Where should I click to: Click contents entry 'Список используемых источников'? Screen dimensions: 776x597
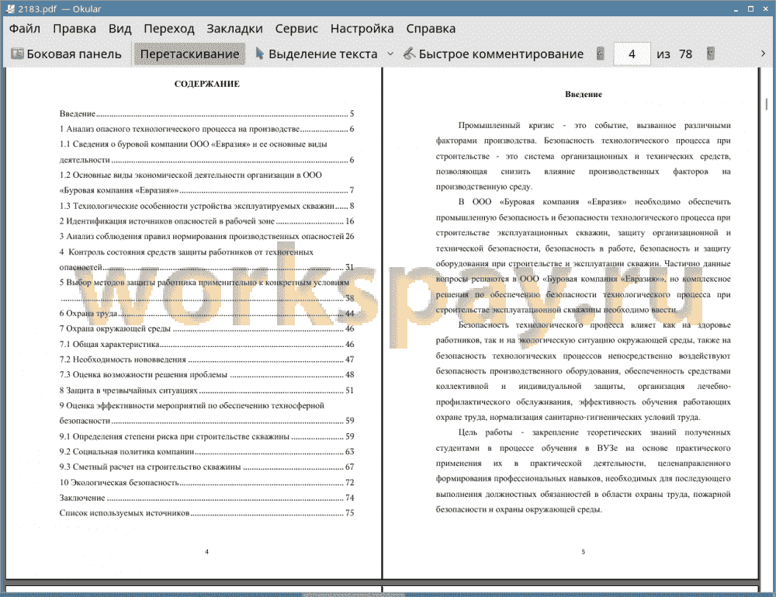pos(206,513)
